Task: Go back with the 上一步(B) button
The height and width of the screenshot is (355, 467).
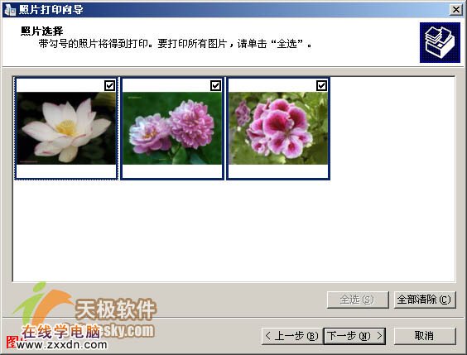Action: [291, 336]
